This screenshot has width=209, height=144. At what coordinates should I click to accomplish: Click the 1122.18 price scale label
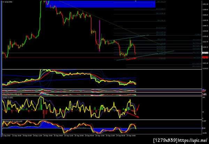point(206,63)
